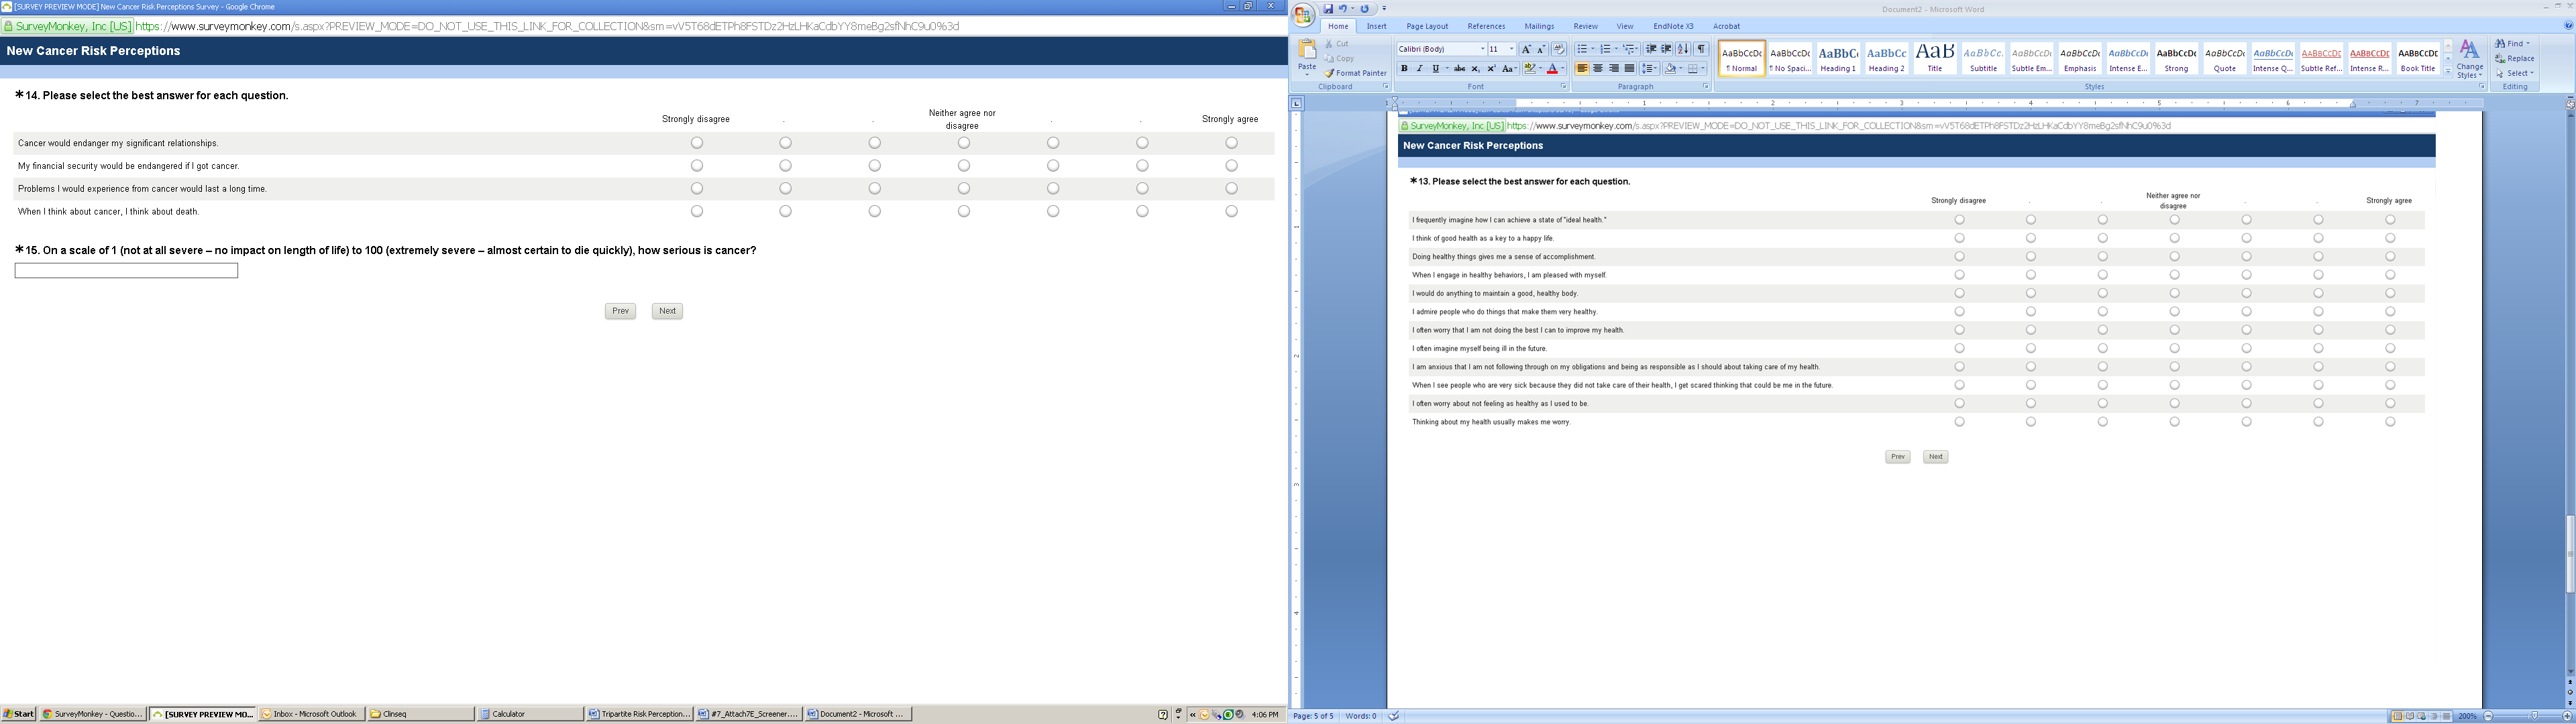Center align text in Word
The image size is (2576, 724).
click(1598, 69)
